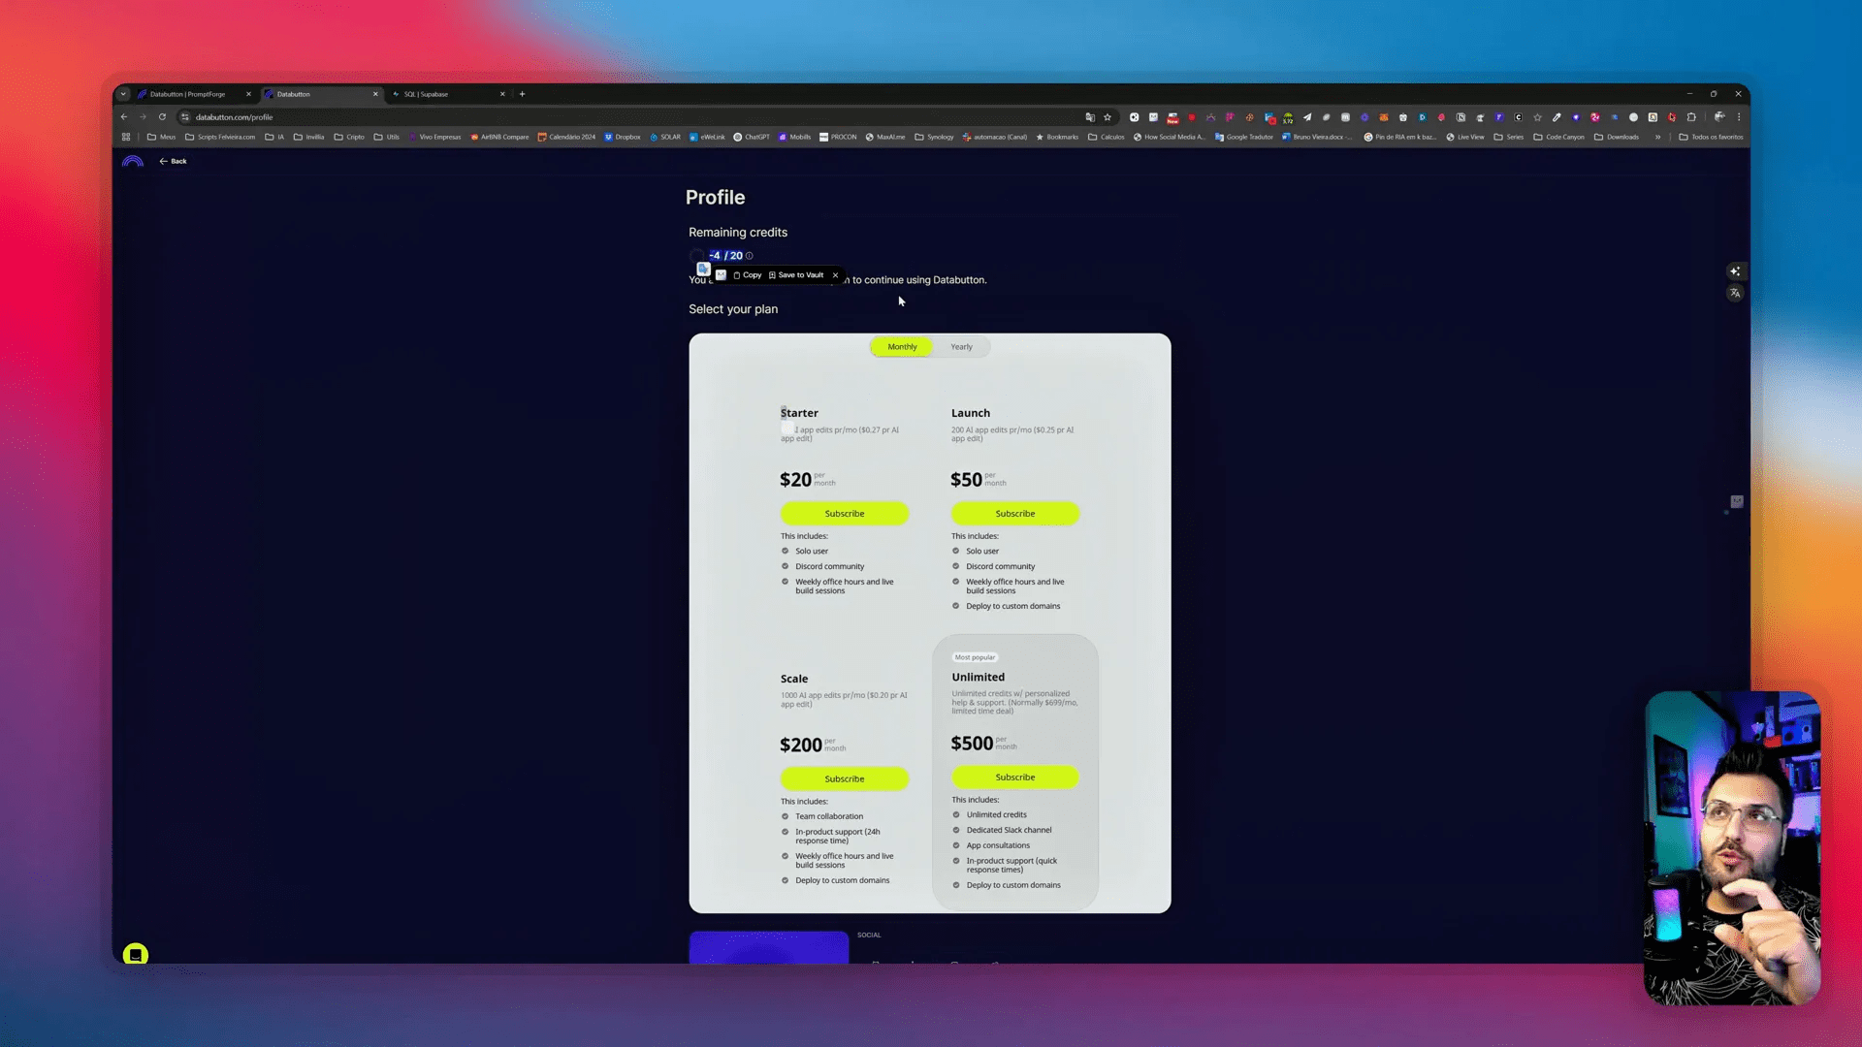Open the Google Tradutor bookmark
The height and width of the screenshot is (1047, 1862).
click(1244, 137)
